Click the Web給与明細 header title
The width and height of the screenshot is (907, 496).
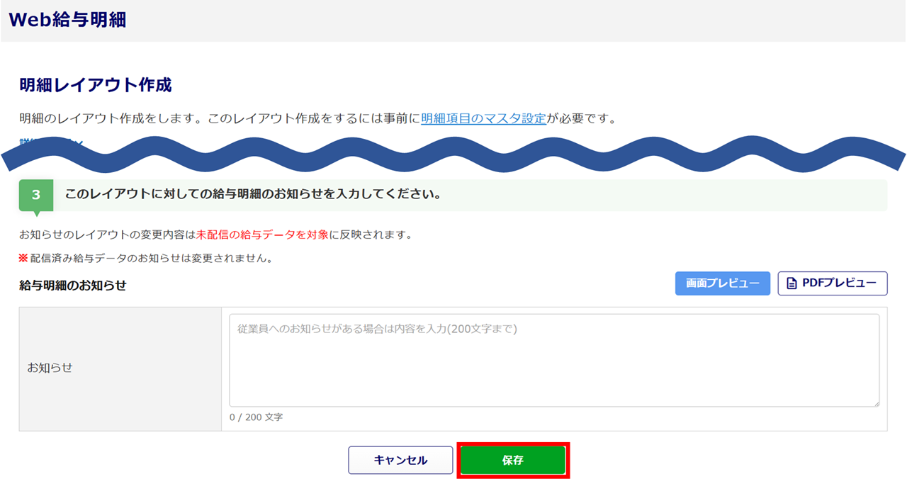click(67, 20)
